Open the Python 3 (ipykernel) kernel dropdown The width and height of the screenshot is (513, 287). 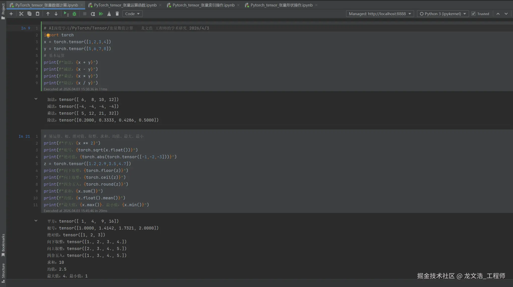(x=443, y=14)
